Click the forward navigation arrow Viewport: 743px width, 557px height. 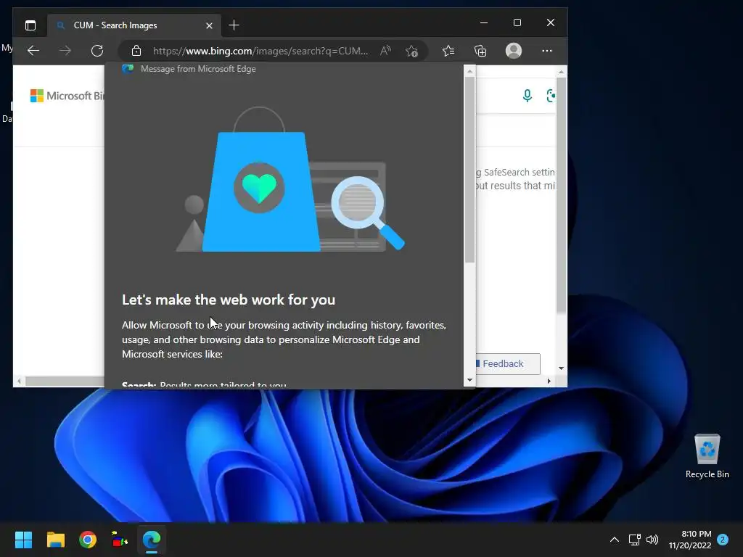pyautogui.click(x=65, y=51)
